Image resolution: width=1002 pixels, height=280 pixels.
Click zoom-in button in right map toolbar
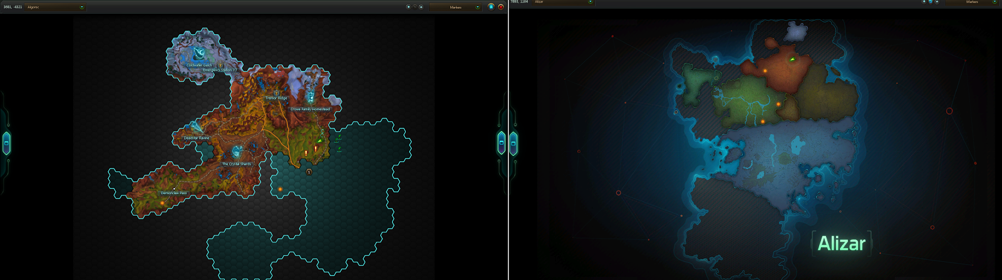point(924,2)
